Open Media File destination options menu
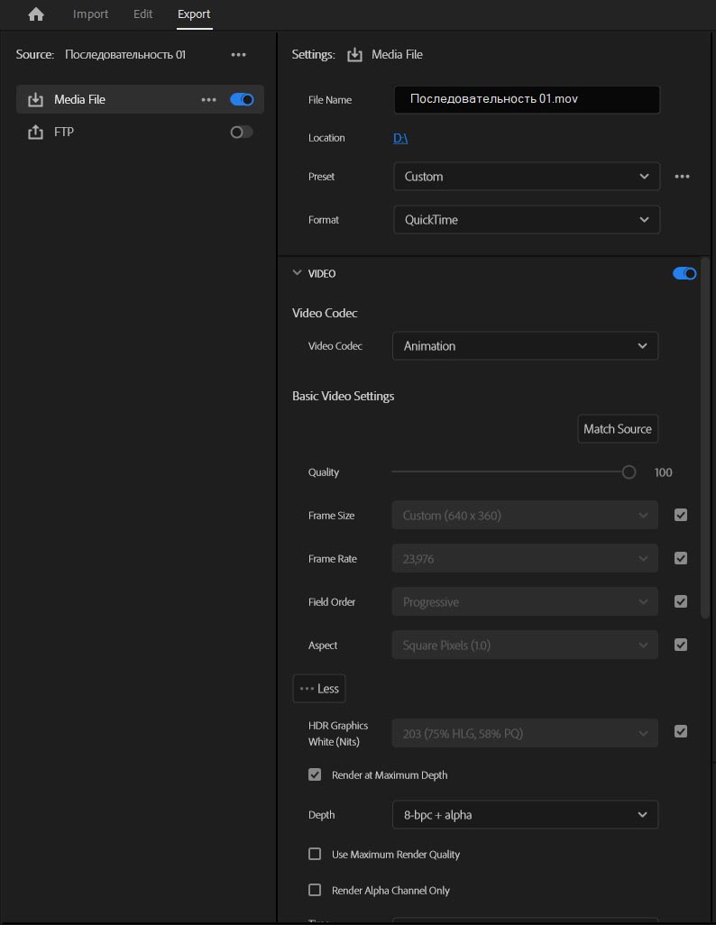 pos(208,100)
